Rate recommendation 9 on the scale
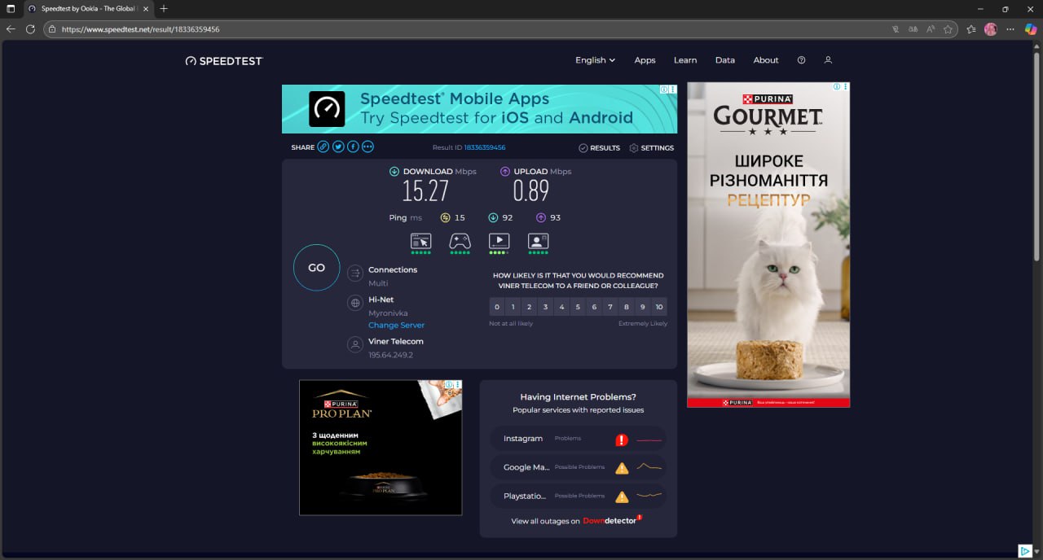The height and width of the screenshot is (560, 1043). pyautogui.click(x=643, y=307)
